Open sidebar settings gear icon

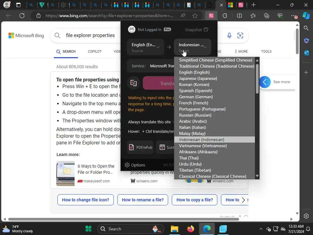tap(306, 216)
